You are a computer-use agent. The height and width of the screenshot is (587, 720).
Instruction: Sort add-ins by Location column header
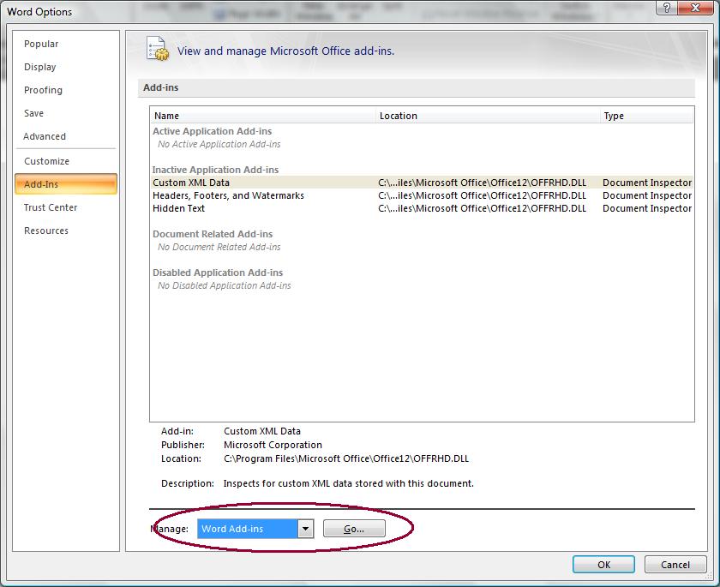[x=488, y=116]
